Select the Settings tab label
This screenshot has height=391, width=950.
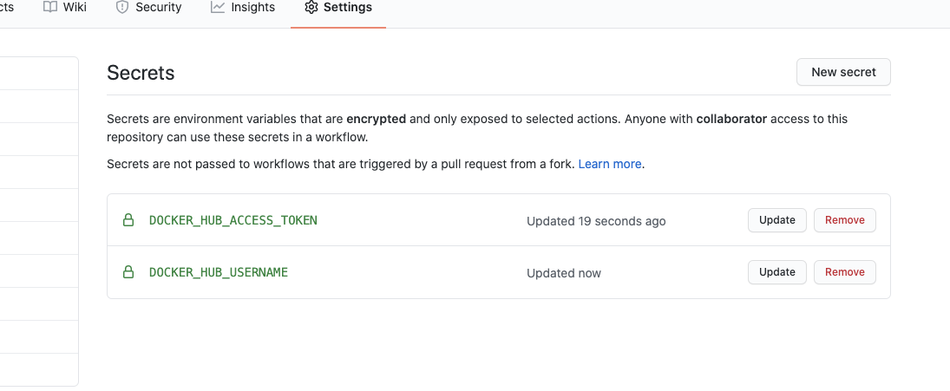pyautogui.click(x=347, y=7)
